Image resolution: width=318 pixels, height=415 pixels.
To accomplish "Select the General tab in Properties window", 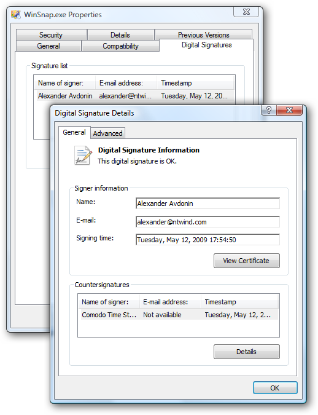I will click(48, 46).
